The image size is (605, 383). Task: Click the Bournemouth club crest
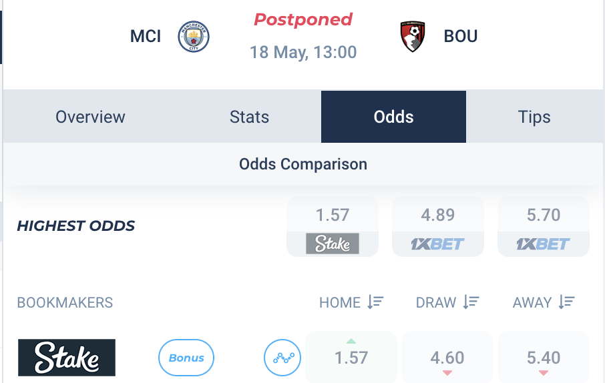[x=413, y=37]
